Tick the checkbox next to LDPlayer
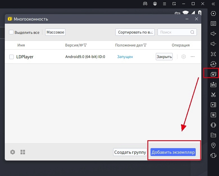This screenshot has height=176, width=219. [x=12, y=57]
